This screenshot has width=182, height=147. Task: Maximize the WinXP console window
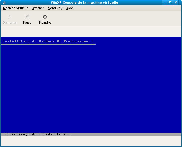(170, 2)
